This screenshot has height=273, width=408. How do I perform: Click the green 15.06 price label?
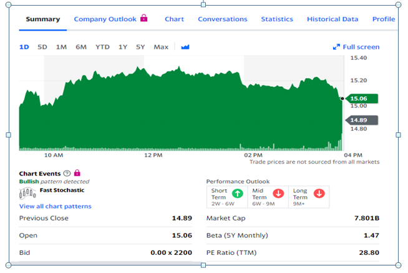(361, 99)
